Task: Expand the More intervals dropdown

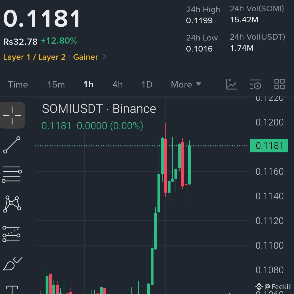Action: pyautogui.click(x=186, y=85)
